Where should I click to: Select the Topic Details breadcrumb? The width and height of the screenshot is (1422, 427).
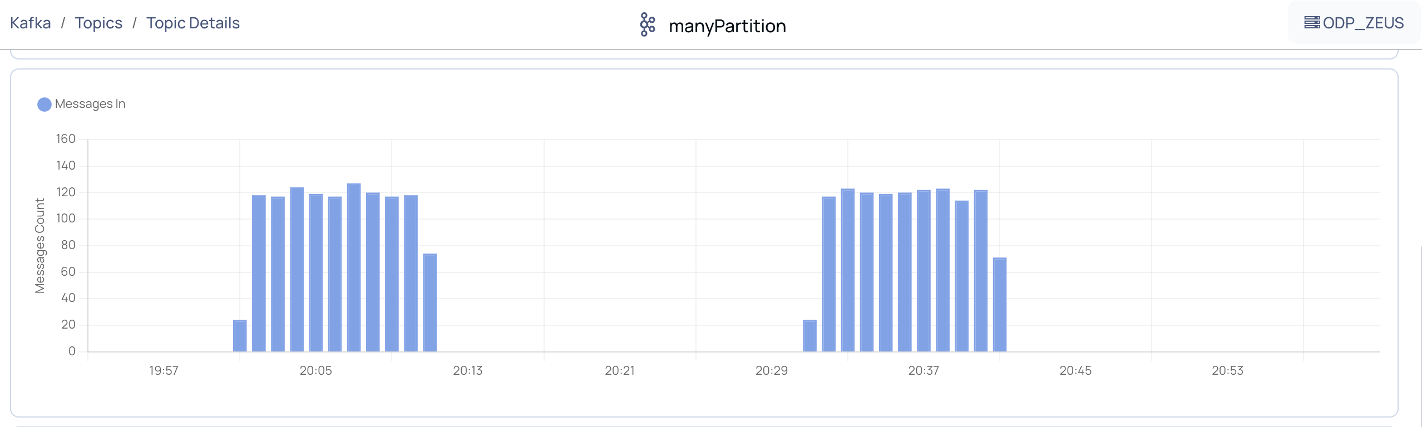tap(193, 23)
